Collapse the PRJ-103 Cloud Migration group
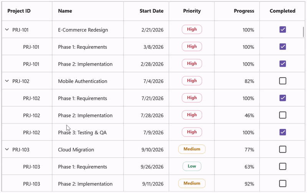 point(7,149)
